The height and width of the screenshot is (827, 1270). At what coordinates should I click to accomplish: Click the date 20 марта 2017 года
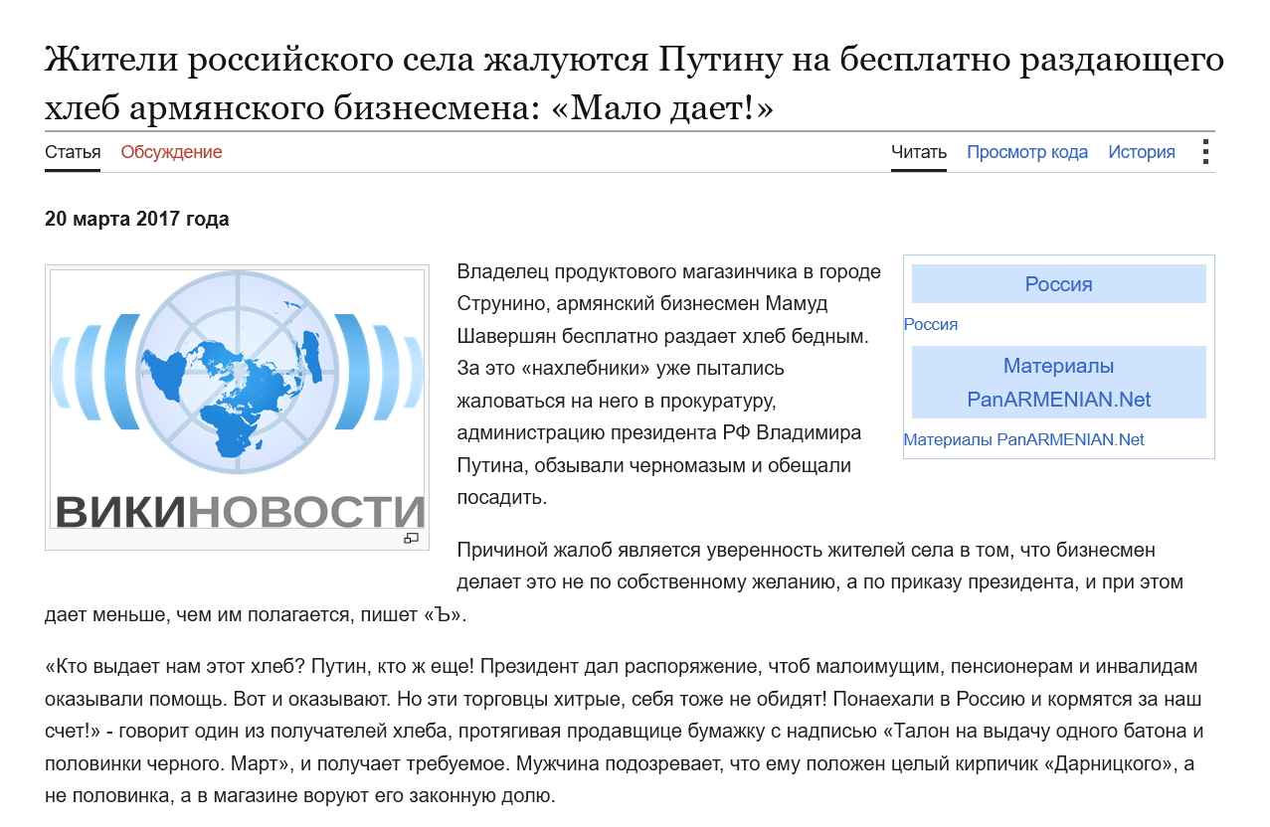click(137, 219)
